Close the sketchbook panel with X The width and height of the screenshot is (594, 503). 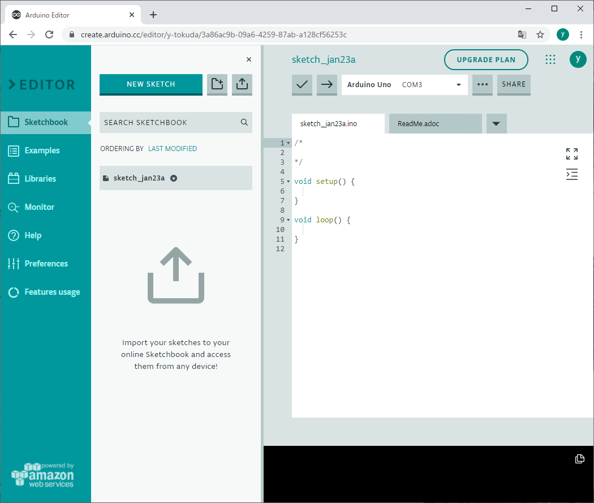[249, 59]
